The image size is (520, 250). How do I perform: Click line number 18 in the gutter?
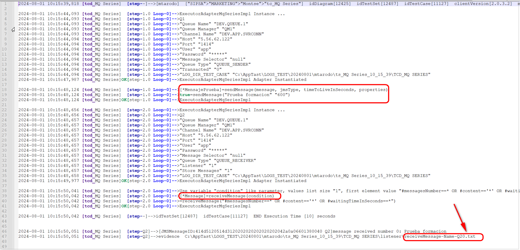[x=4, y=90]
